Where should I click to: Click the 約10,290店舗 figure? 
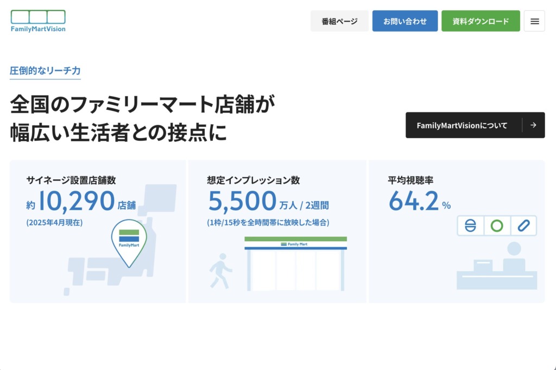coord(81,201)
